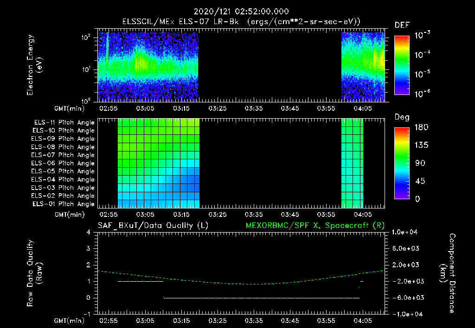
Task: Click the Deg label above the color bar
Action: (402, 117)
